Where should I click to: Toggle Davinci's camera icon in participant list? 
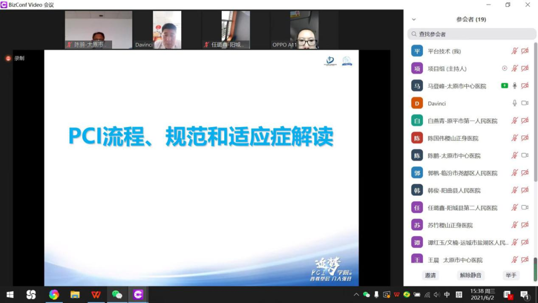tap(525, 103)
